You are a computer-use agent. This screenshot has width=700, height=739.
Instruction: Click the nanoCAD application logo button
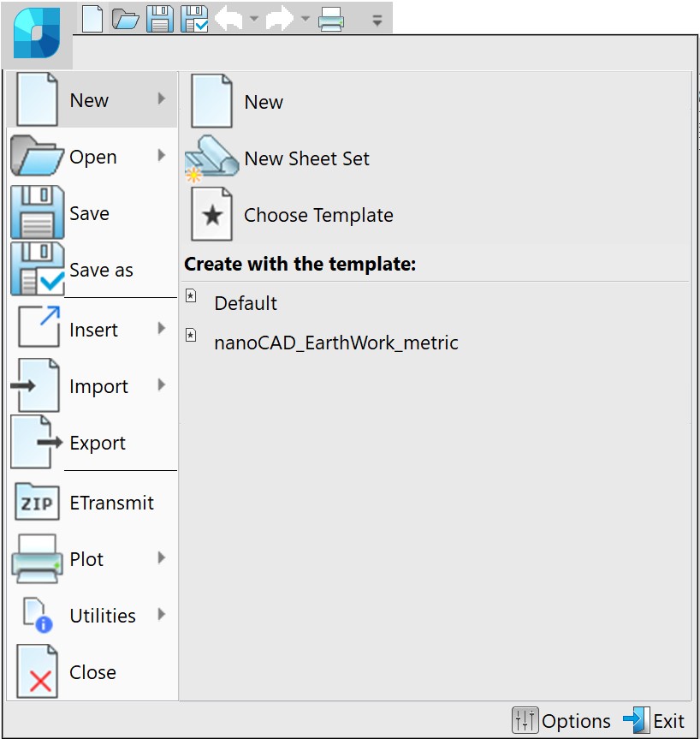37,34
